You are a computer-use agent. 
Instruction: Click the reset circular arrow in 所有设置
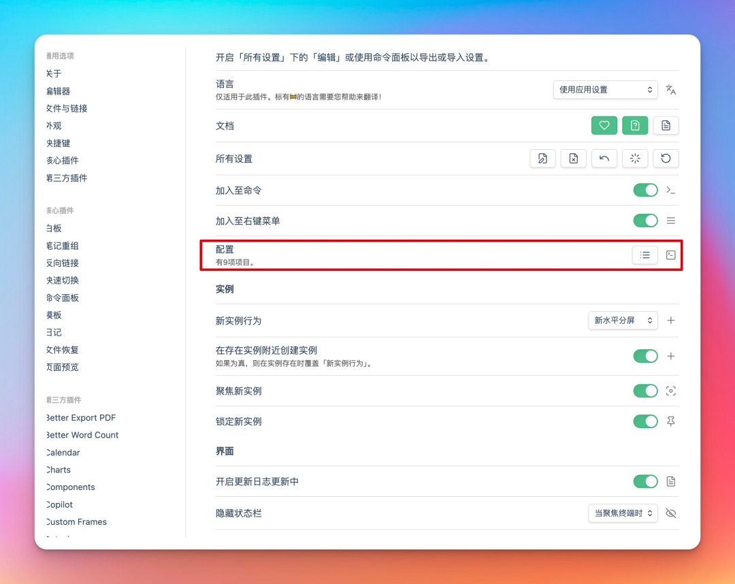coord(666,159)
